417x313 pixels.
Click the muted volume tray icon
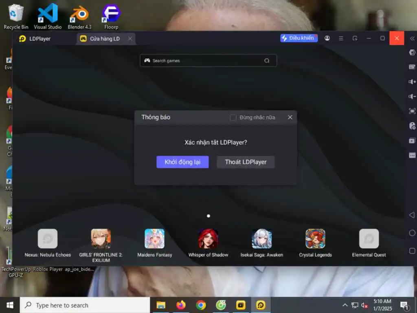(x=364, y=305)
